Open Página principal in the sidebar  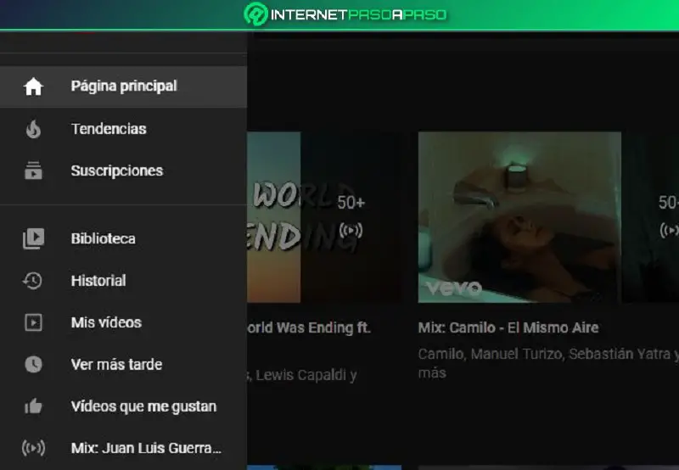pyautogui.click(x=123, y=87)
